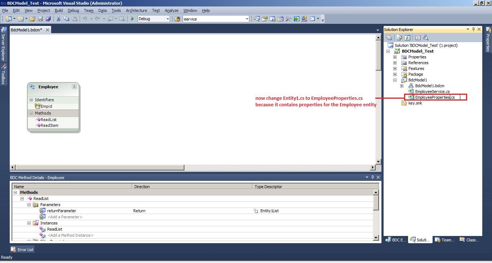The image size is (492, 263).
Task: Click the Copy toolbar icon
Action: click(67, 19)
